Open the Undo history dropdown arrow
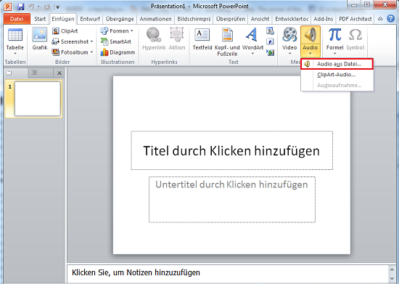Screen dimensions: 399x284 pyautogui.click(x=38, y=7)
